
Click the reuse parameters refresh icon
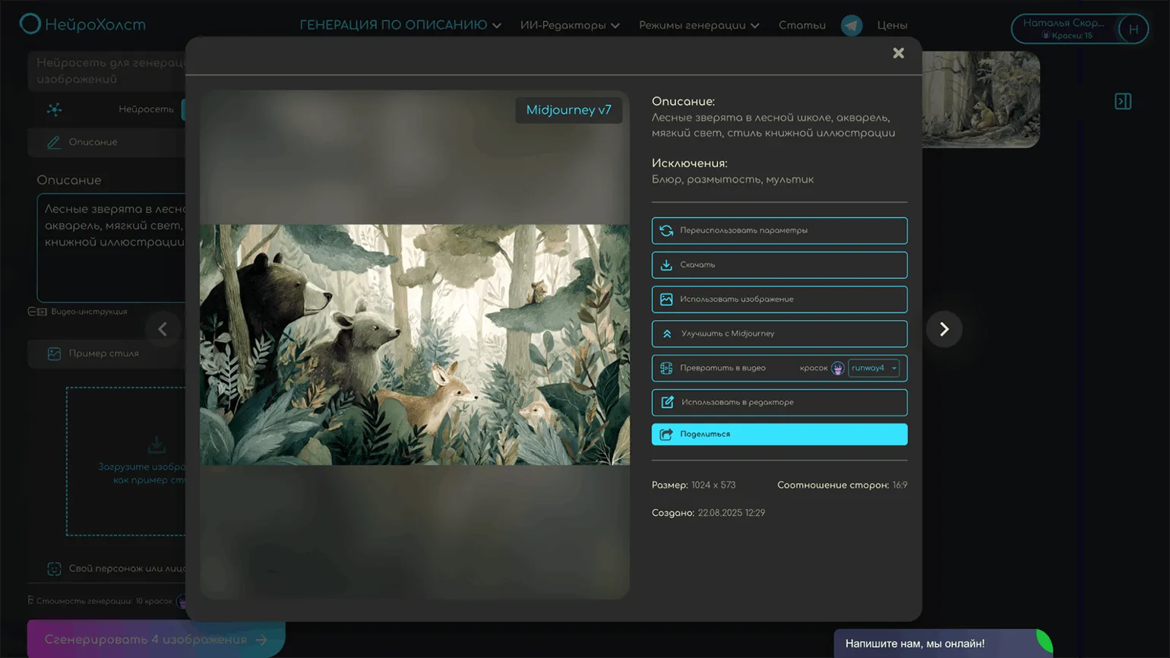[x=666, y=231]
